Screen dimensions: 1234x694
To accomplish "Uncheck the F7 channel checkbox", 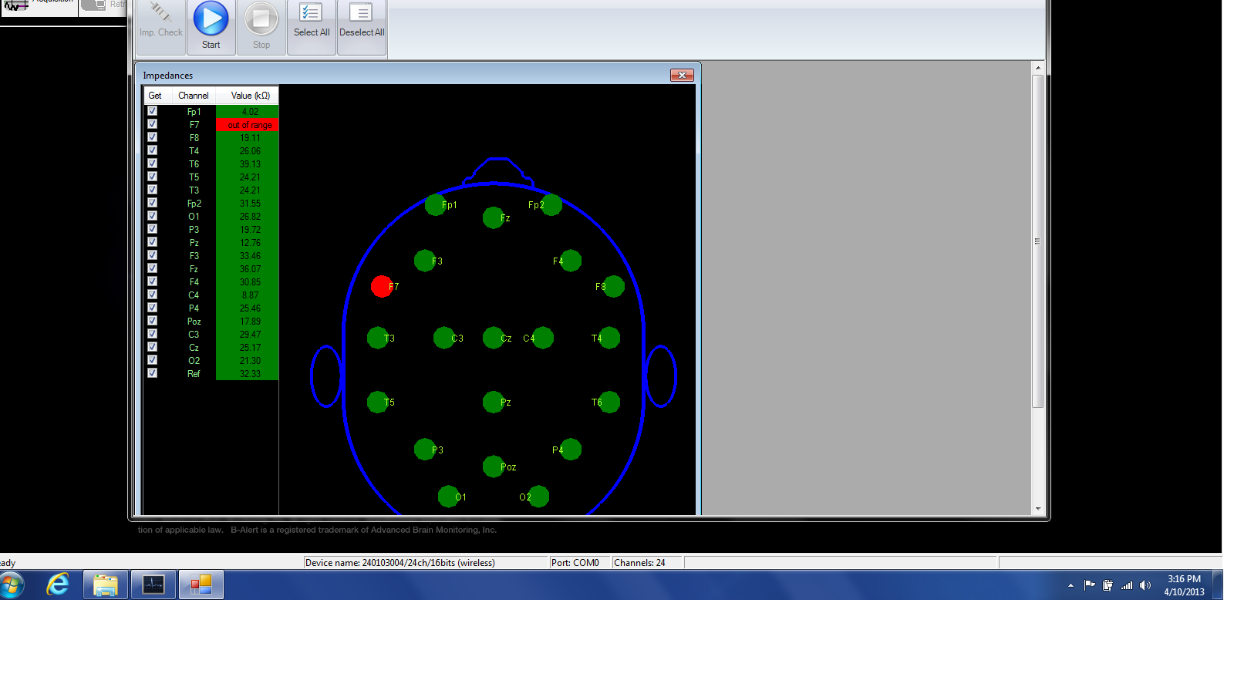I will pyautogui.click(x=152, y=124).
